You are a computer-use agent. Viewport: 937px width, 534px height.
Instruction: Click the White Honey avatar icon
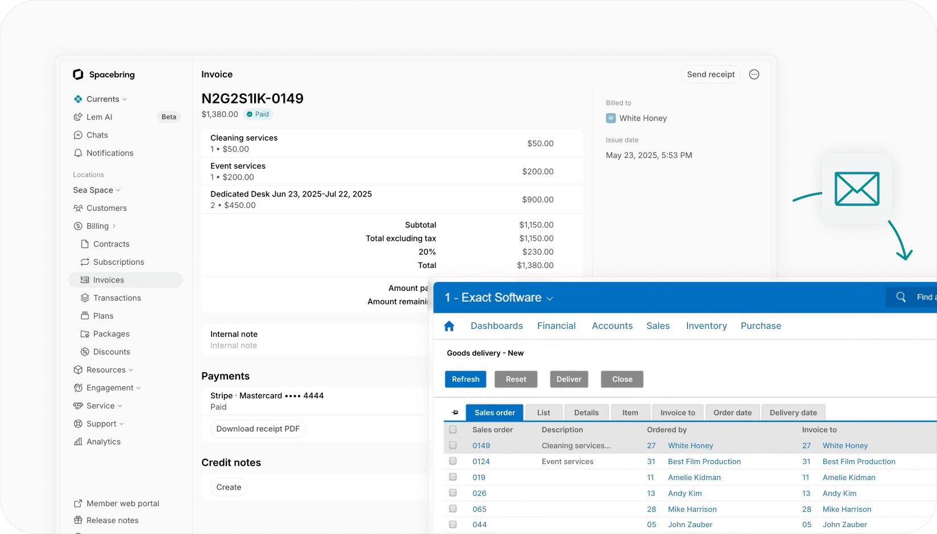click(611, 118)
